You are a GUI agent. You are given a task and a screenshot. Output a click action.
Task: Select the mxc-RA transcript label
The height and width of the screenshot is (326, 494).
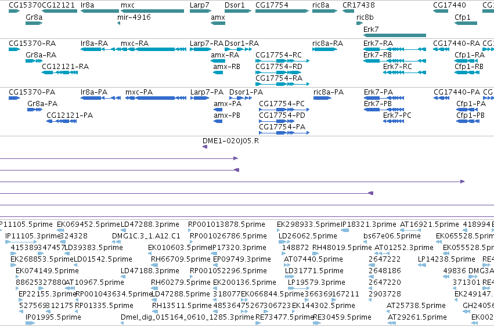tap(135, 44)
